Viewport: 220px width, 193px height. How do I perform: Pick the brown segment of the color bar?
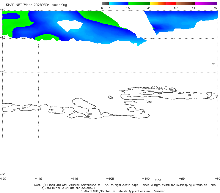[x=185, y=4]
